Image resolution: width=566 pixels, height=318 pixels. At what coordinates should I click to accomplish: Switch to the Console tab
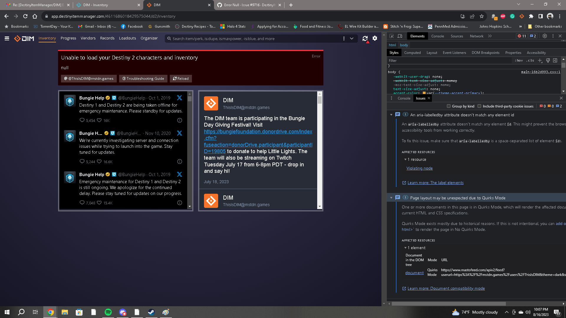[x=438, y=36]
